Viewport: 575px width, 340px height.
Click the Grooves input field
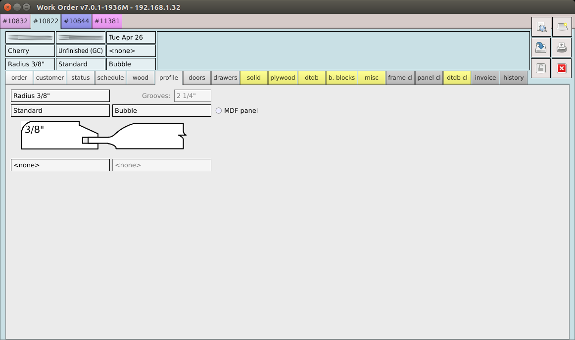pos(192,96)
